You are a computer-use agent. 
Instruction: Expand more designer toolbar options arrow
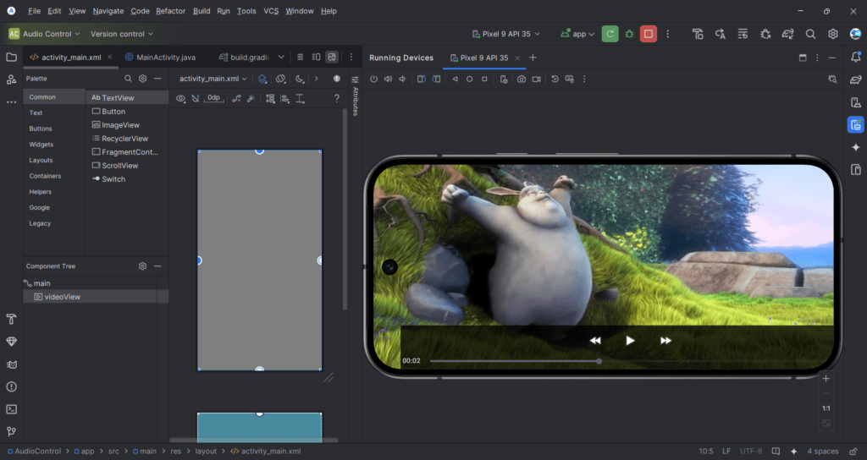pos(317,79)
